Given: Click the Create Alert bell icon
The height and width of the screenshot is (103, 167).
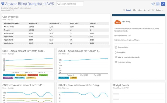Looking at the screenshot, I should (116, 52).
